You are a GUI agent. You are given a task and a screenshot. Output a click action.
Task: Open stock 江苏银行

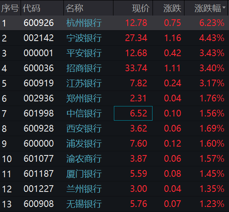coord(84,83)
